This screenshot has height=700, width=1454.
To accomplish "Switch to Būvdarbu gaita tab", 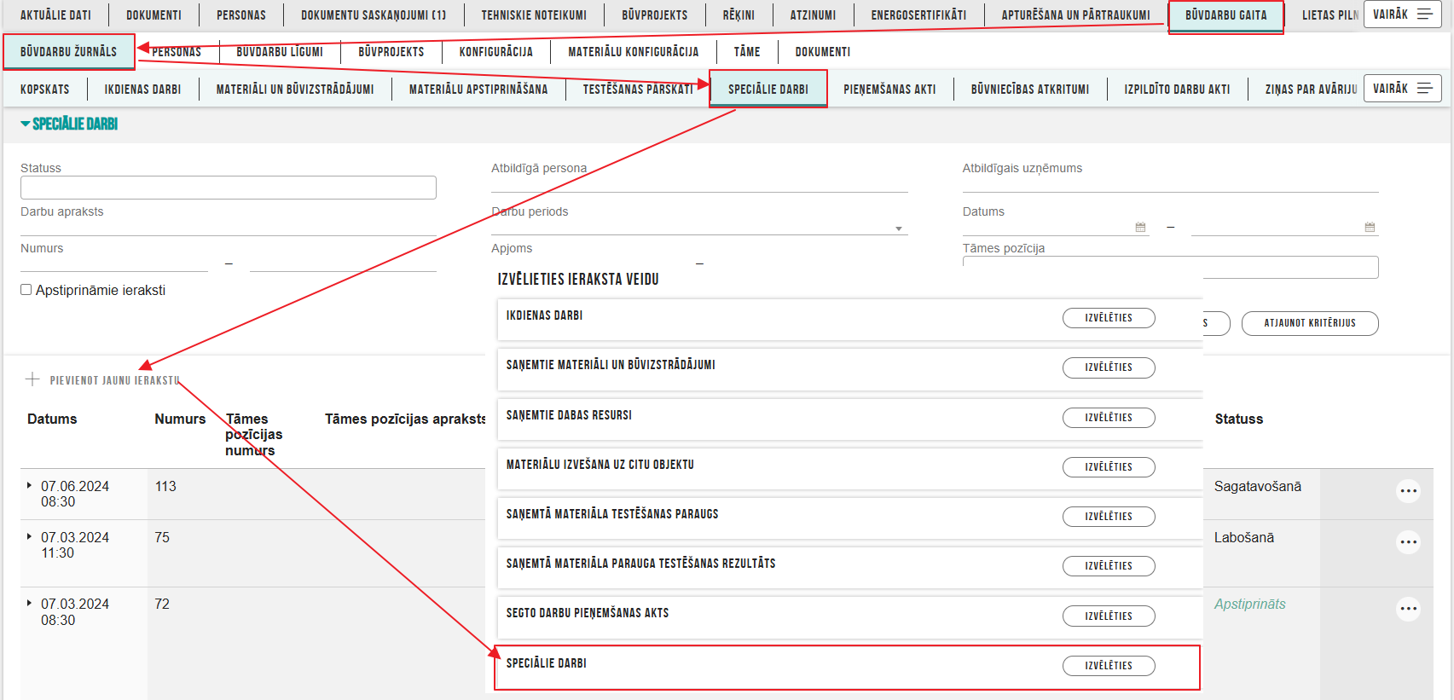I will point(1225,15).
